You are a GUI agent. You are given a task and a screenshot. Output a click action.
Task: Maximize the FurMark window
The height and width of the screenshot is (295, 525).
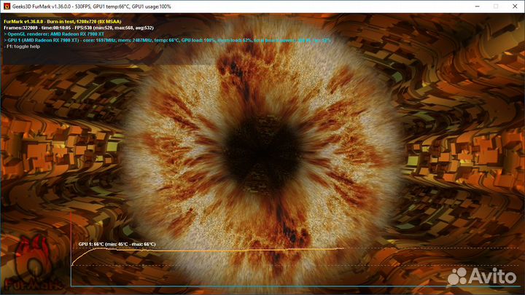[x=486, y=7]
